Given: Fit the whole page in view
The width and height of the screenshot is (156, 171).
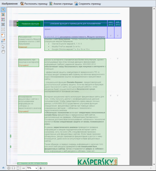Looking at the screenshot, I should pos(9,168).
